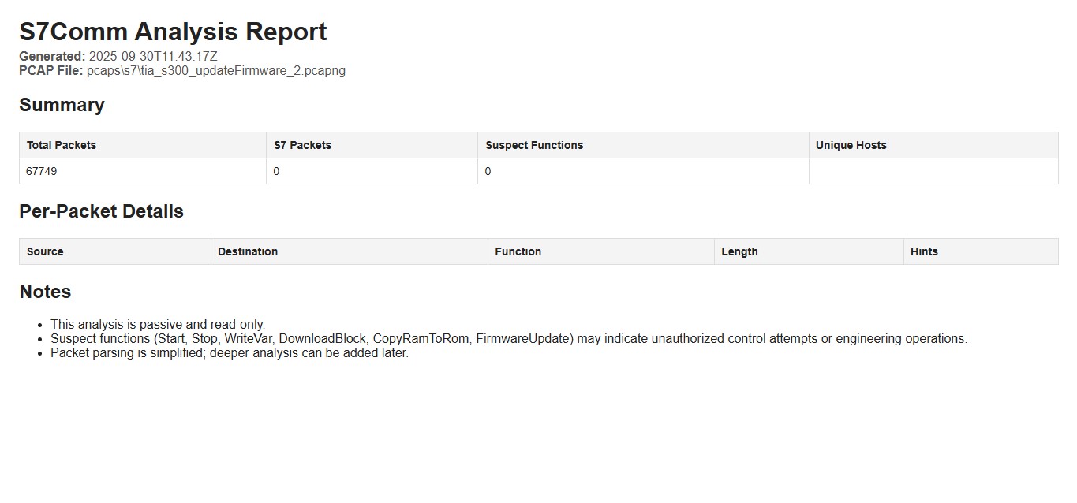The height and width of the screenshot is (503, 1077).
Task: Click the empty Unique Hosts cell
Action: pyautogui.click(x=934, y=171)
